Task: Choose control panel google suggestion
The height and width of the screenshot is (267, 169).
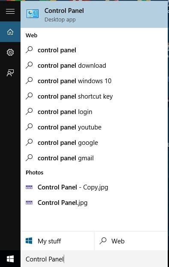Action: [94, 143]
